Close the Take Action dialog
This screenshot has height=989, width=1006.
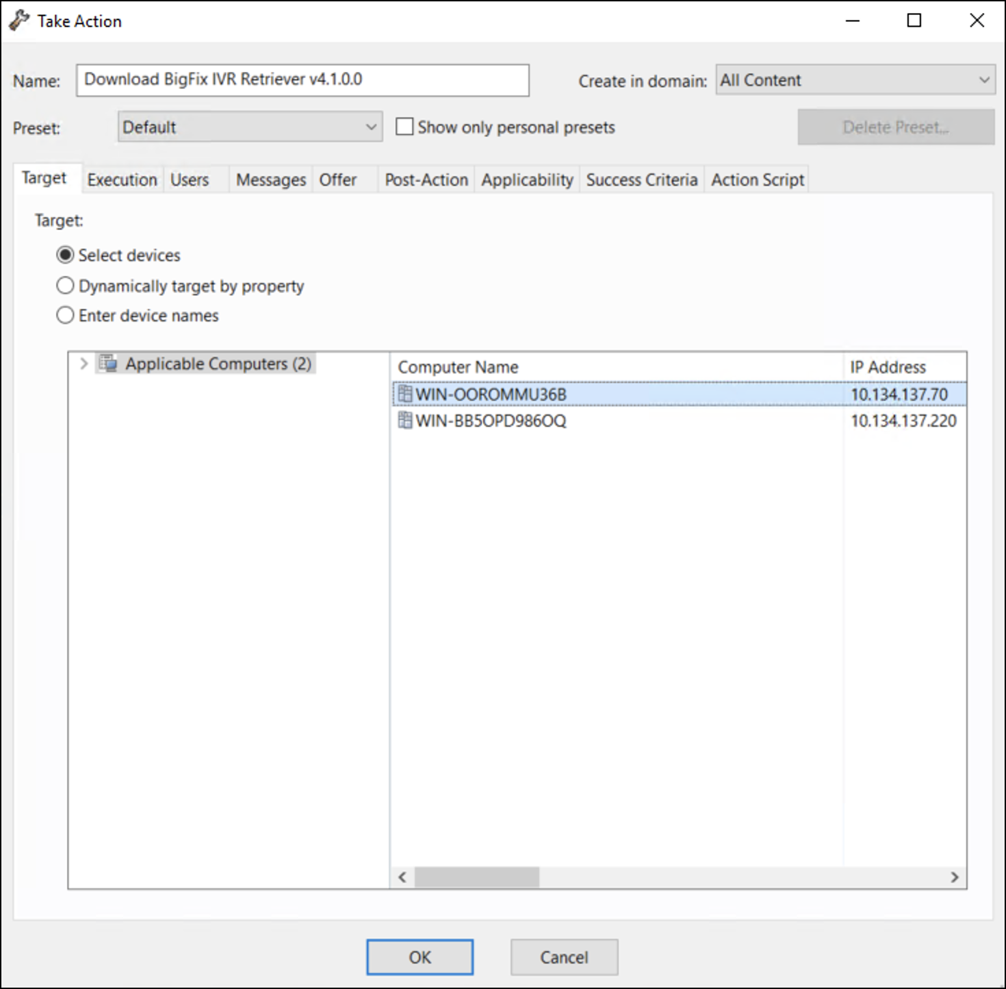click(x=977, y=21)
